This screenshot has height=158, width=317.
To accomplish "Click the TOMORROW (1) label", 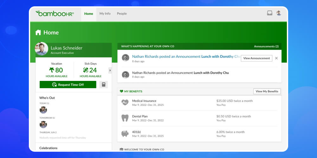I will (x=47, y=118).
